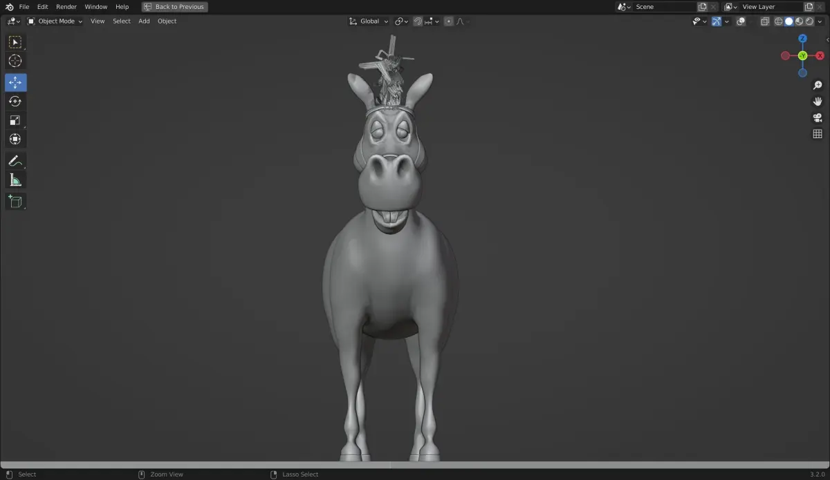830x480 pixels.
Task: Expand the sidebar with the arrow tab
Action: (827, 40)
